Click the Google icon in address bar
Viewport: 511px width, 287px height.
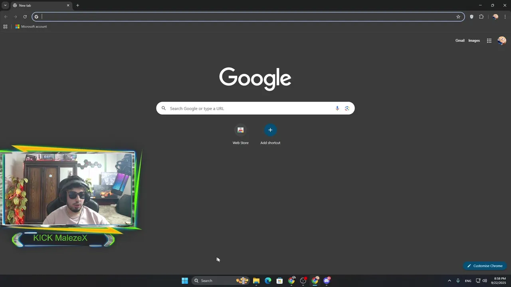36,17
